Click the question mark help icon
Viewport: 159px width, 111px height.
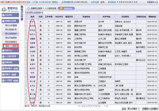click(x=61, y=9)
